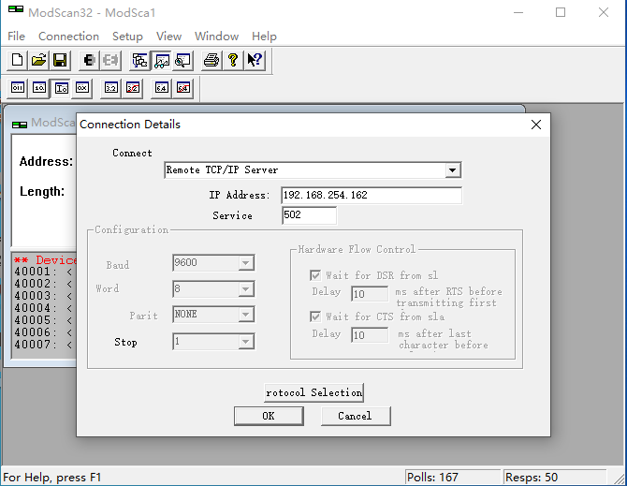Screen dimensions: 627x486
Task: Click register row 40007
Action: (x=45, y=344)
